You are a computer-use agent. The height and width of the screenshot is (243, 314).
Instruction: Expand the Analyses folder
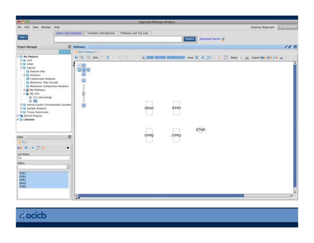(x=24, y=75)
